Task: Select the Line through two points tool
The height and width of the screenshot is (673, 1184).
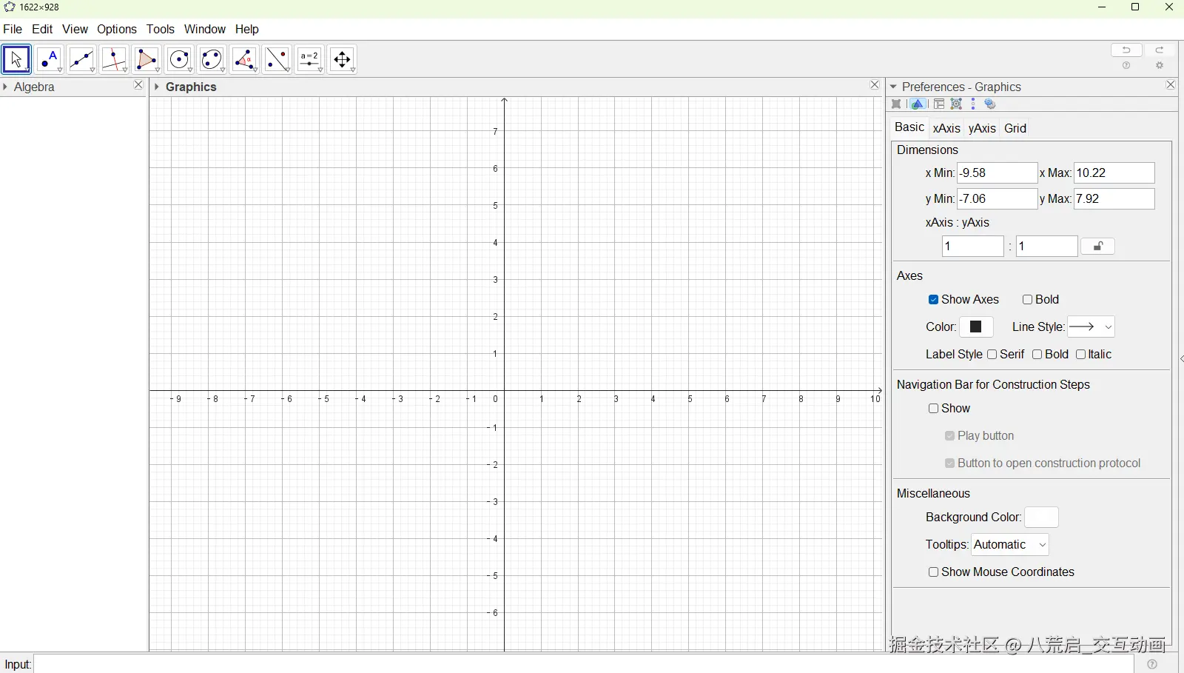Action: tap(81, 59)
